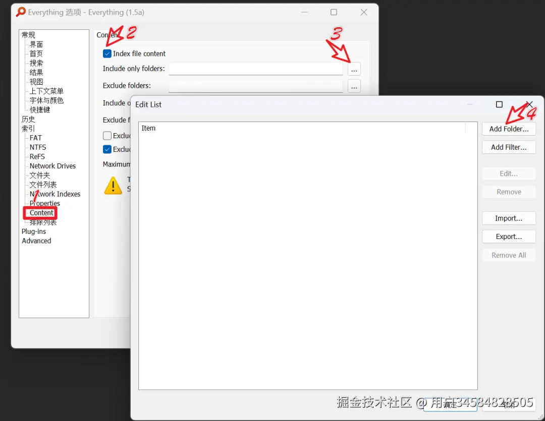Click Import... in Edit List

tap(509, 218)
